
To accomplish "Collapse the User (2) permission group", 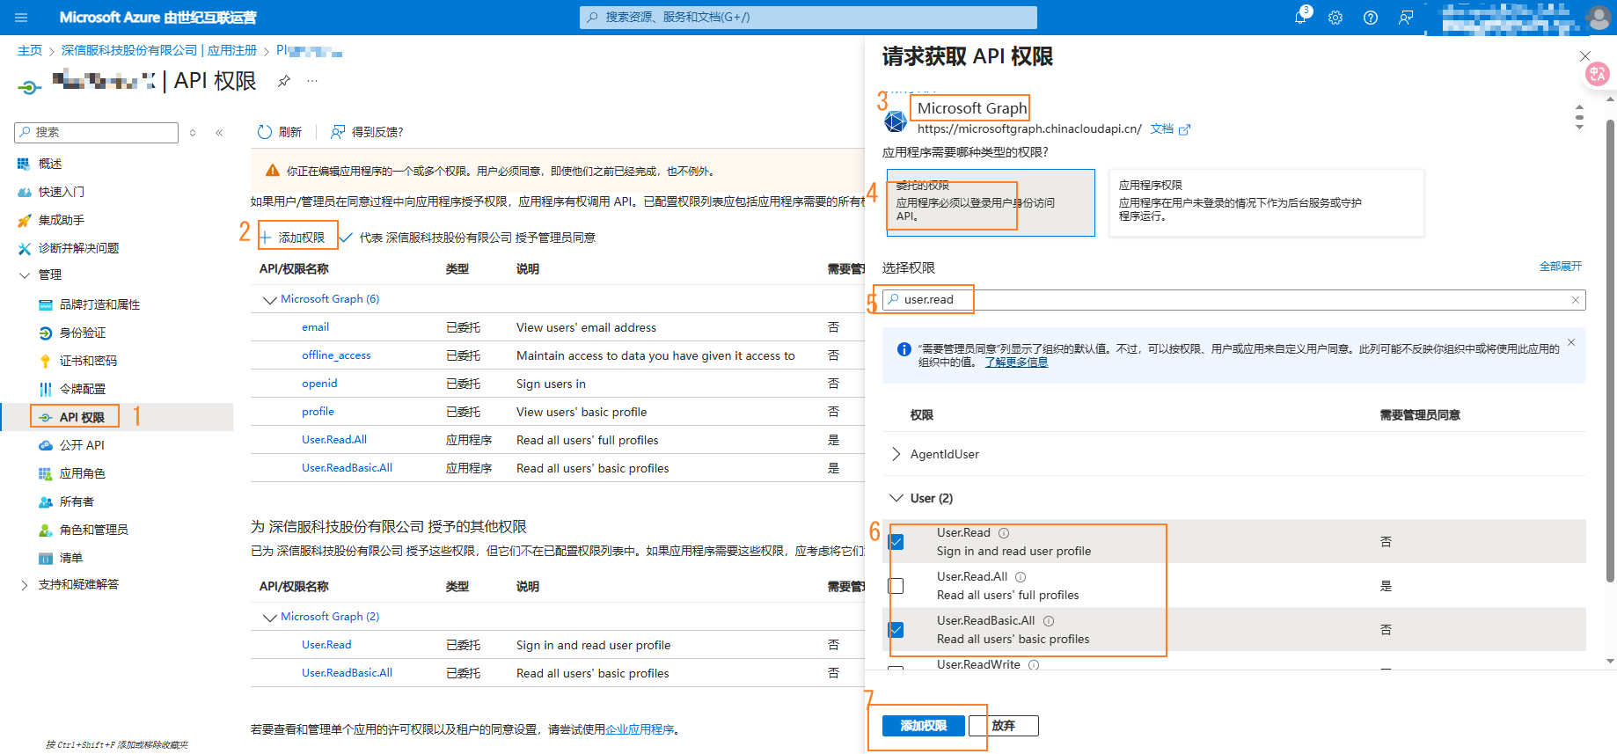I will tap(896, 498).
